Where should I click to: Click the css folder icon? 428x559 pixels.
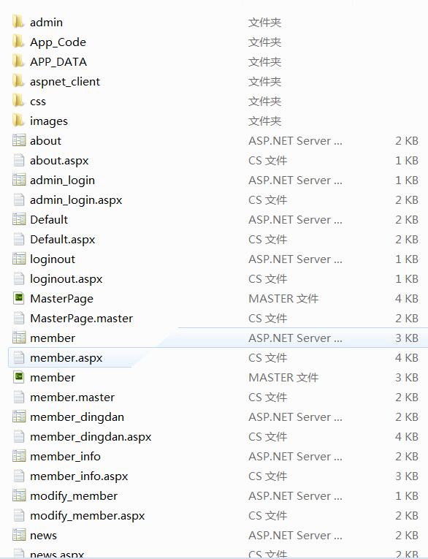[x=18, y=101]
